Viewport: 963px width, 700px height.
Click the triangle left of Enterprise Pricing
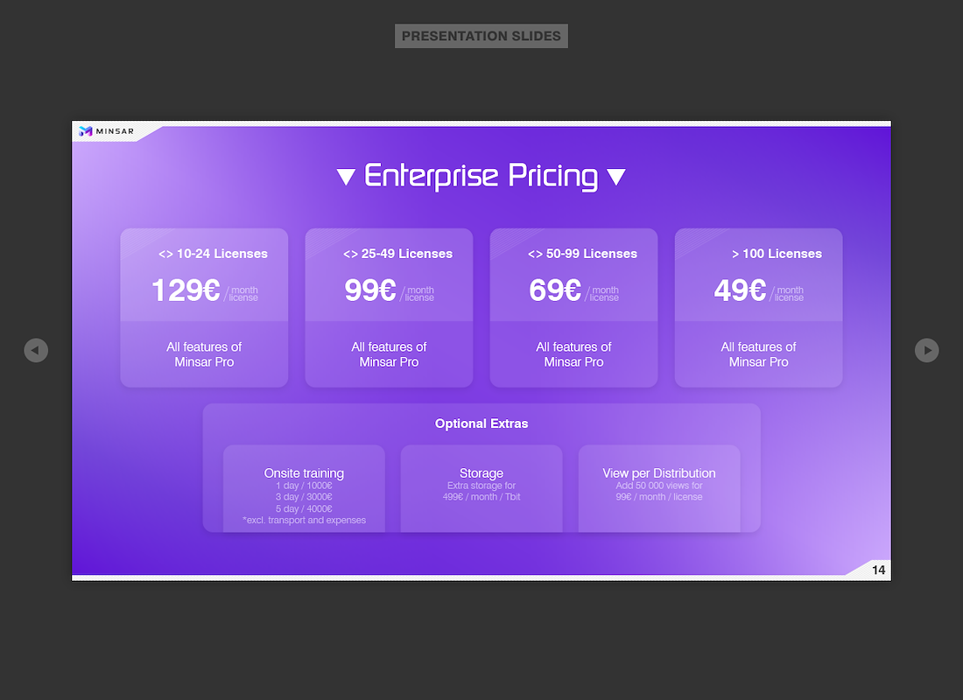pyautogui.click(x=347, y=177)
